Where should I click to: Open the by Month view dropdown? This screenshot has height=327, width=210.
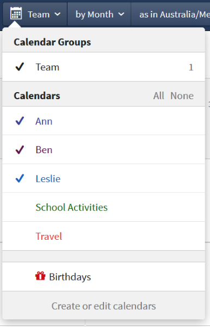[x=100, y=14]
